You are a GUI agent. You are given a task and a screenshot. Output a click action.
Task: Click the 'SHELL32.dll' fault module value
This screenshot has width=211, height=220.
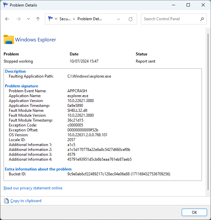(77, 110)
